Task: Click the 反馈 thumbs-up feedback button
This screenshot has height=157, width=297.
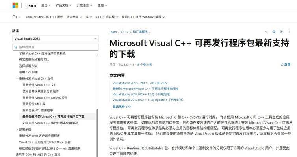Action: pos(286,64)
